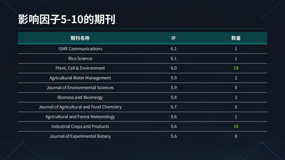This screenshot has height=160, width=285.
Task: Click the 5.8 impact factor value
Action: 173,97
